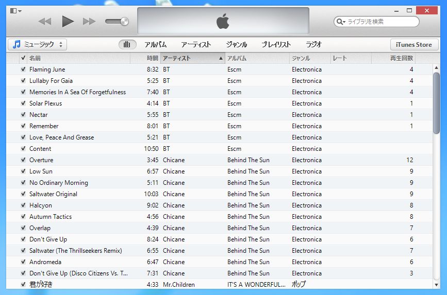Click the scrollbar up arrow
Image resolution: width=447 pixels, height=295 pixels.
point(436,68)
